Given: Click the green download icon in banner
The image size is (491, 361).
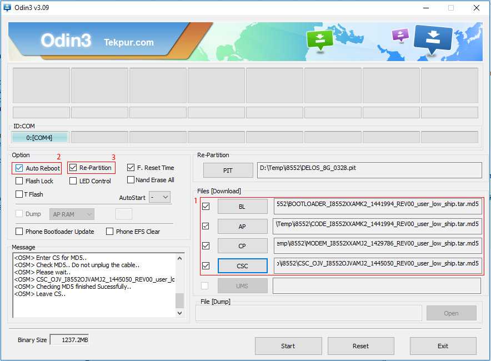Looking at the screenshot, I should pos(320,40).
